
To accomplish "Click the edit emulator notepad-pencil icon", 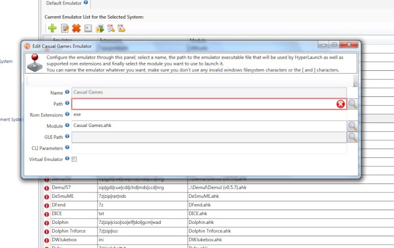I will tap(65, 28).
